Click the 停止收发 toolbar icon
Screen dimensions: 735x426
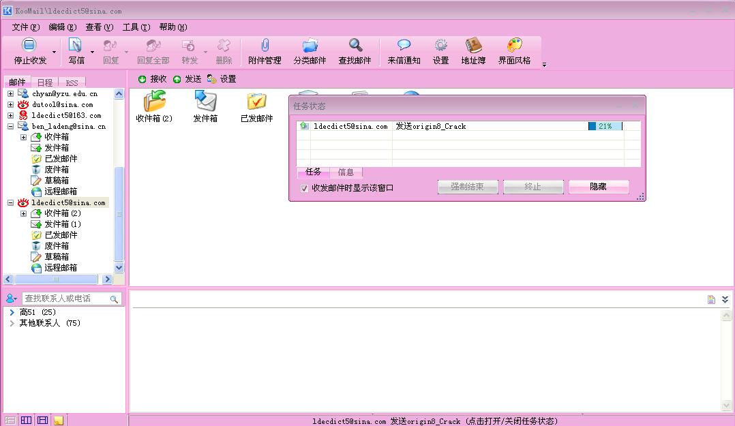[x=29, y=45]
